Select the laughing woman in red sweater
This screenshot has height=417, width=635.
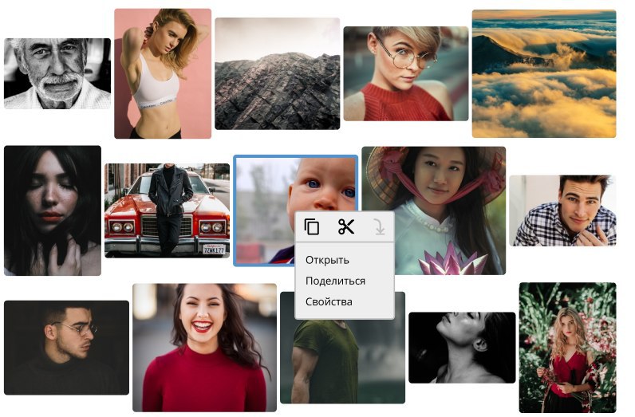(204, 348)
